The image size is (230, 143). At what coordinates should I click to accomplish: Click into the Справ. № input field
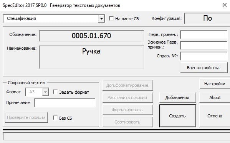(204, 56)
